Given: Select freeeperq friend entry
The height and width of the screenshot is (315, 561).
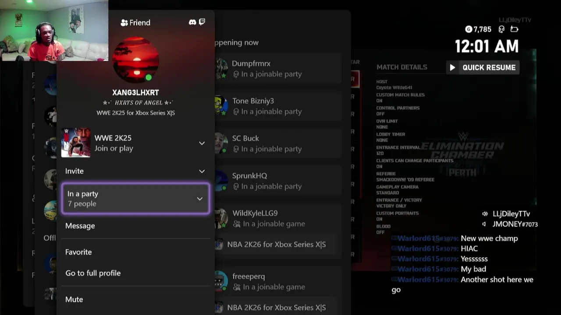Looking at the screenshot, I should click(278, 281).
